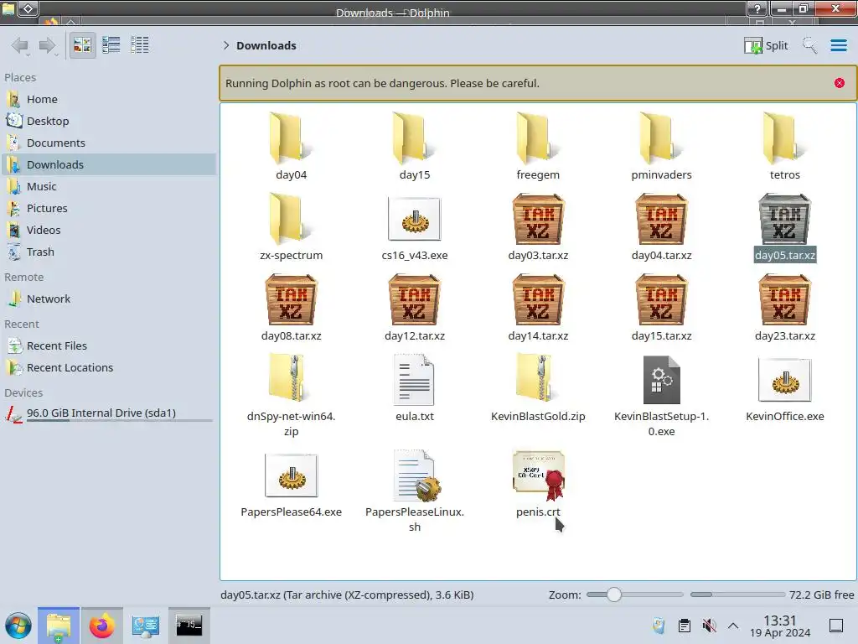Open Recent Locations entry

point(108,368)
